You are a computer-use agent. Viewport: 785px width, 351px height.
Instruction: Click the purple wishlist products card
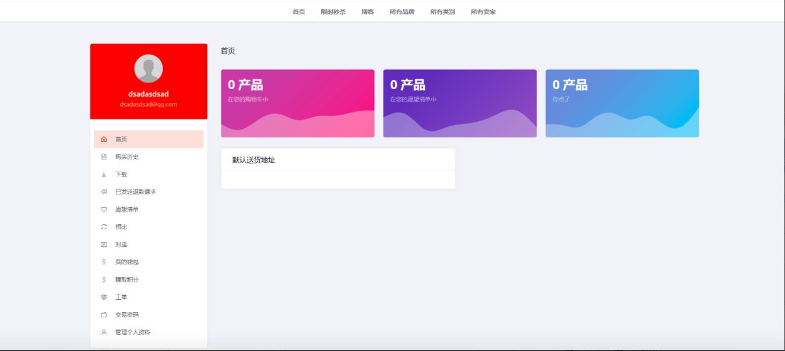click(x=460, y=104)
